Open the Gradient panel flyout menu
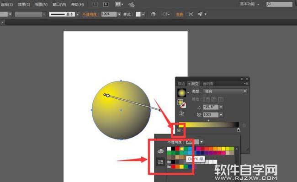The image size is (297, 182). (246, 83)
